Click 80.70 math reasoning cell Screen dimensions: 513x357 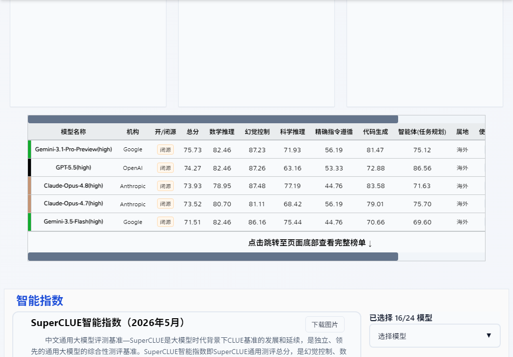[x=222, y=204]
